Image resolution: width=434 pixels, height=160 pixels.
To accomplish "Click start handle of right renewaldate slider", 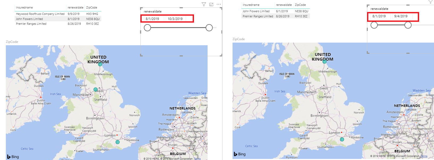I will (374, 25).
